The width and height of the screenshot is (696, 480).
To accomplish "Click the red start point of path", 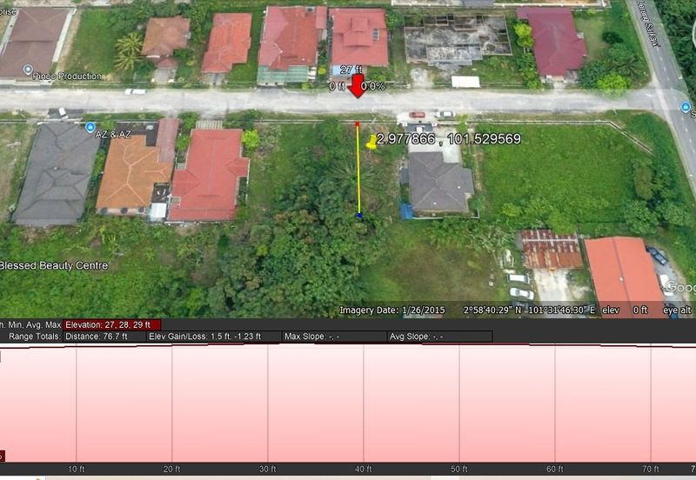I will coord(358,125).
